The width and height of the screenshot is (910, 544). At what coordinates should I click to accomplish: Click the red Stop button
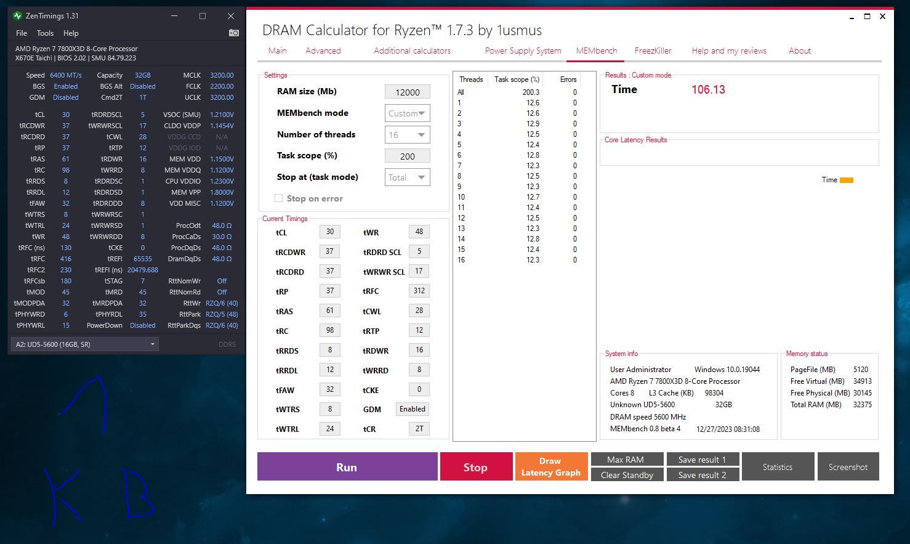pyautogui.click(x=476, y=467)
